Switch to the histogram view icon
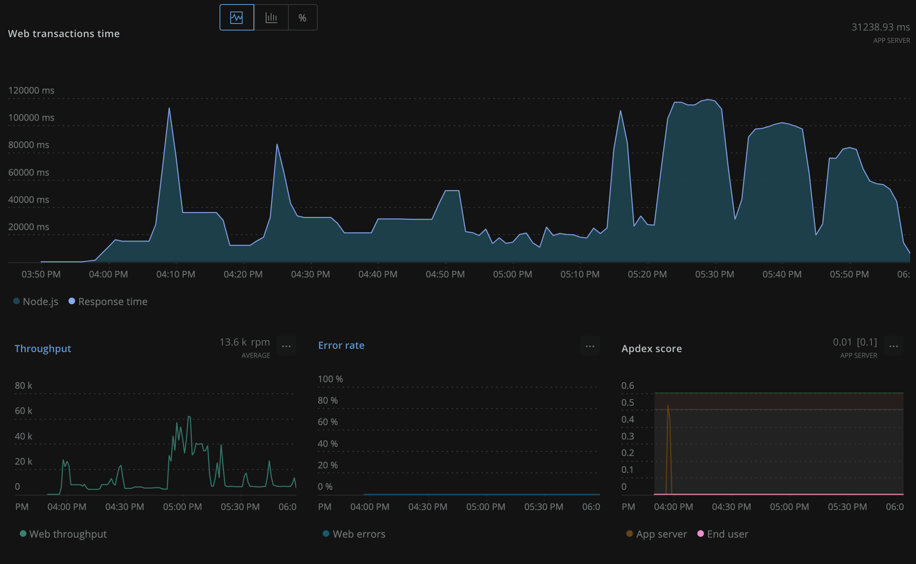The height and width of the screenshot is (564, 916). [x=271, y=17]
